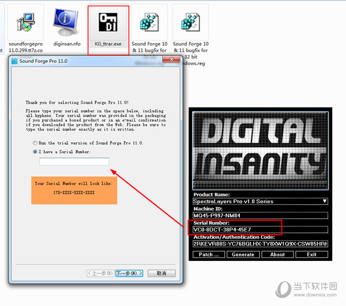Click the cancel (取消) button

click(161, 273)
